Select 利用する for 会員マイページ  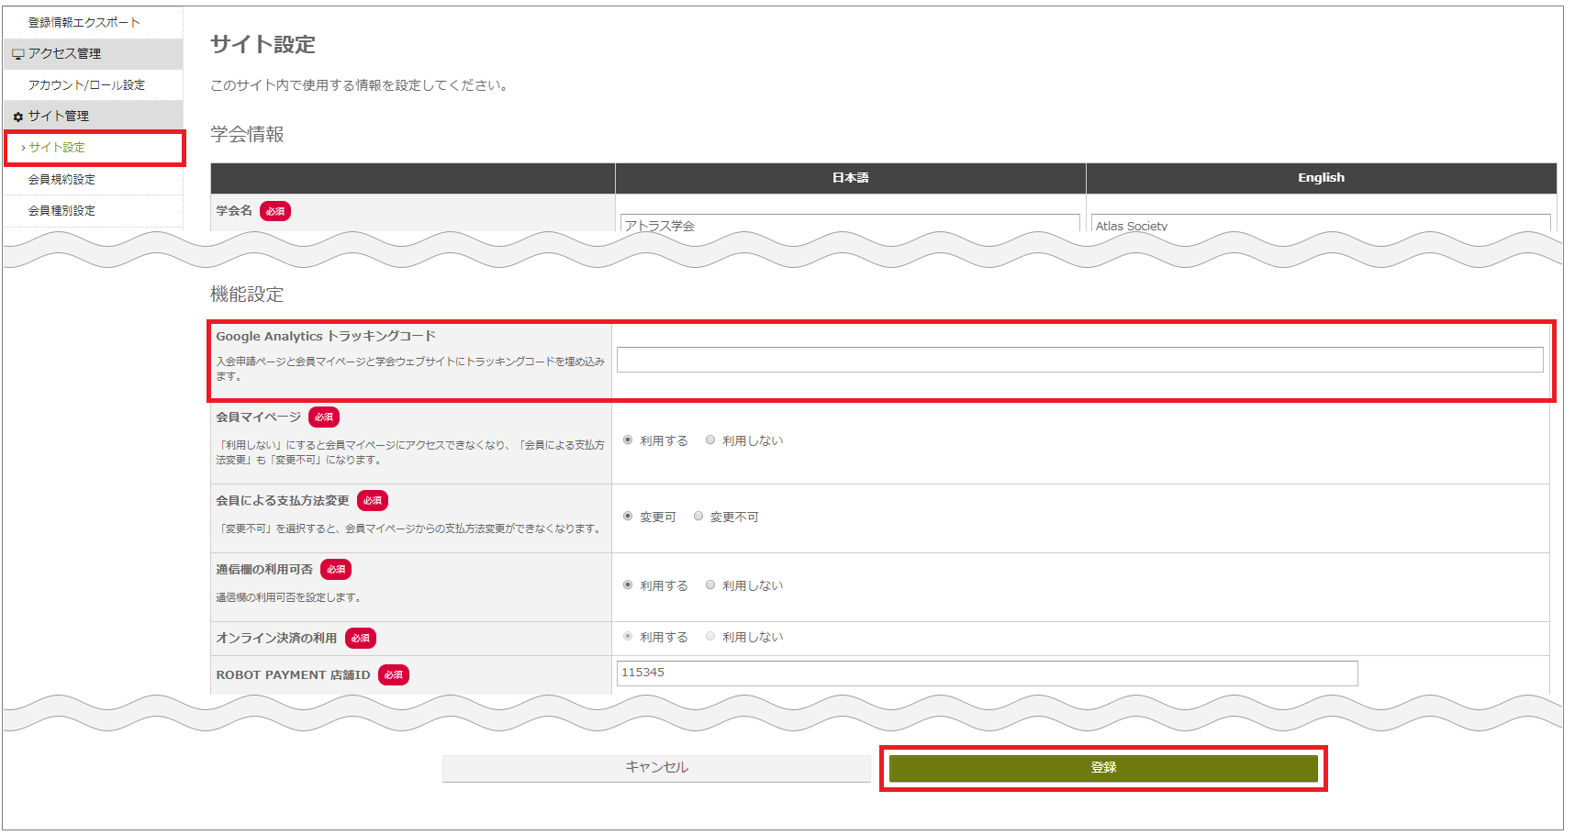[x=628, y=440]
